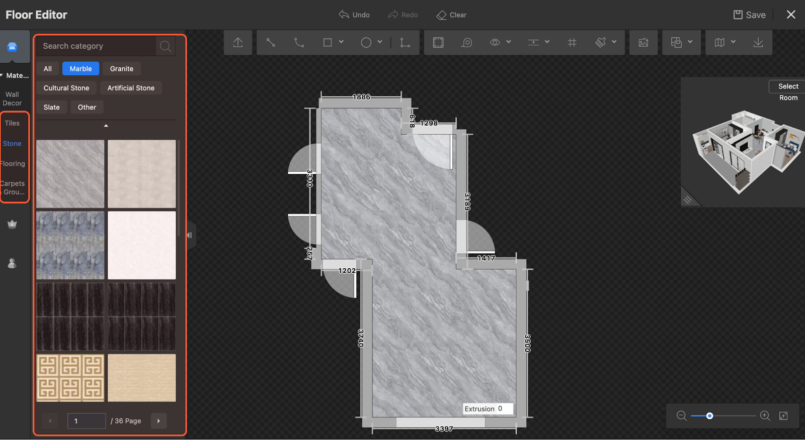The image size is (805, 440).
Task: Open the Flooring material tab
Action: point(13,164)
